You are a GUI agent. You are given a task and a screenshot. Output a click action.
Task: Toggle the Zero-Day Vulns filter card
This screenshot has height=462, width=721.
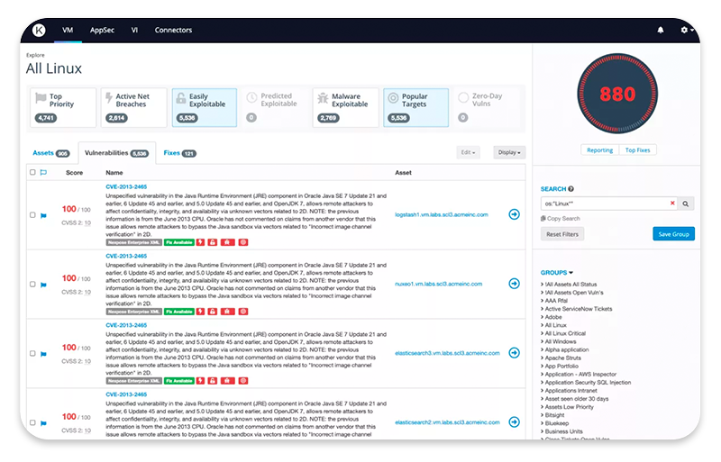[x=487, y=107]
